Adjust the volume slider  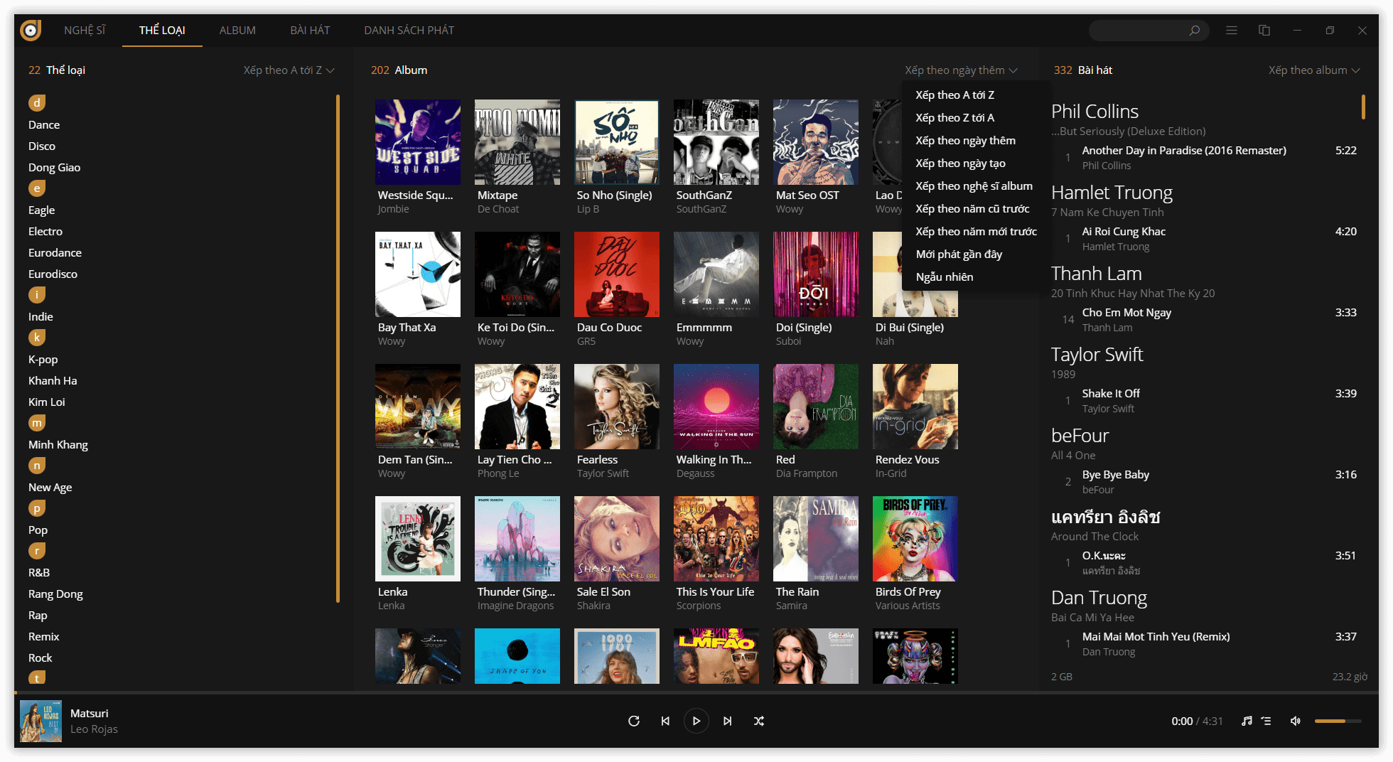click(1338, 721)
